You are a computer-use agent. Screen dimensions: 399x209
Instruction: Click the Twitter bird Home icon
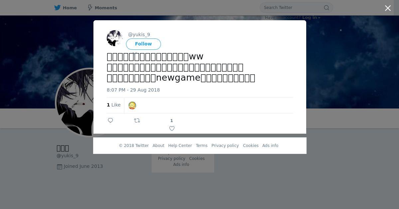coord(58,8)
